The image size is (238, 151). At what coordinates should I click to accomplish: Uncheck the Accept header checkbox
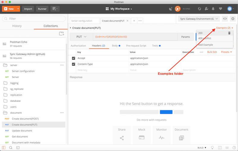[x=73, y=58]
